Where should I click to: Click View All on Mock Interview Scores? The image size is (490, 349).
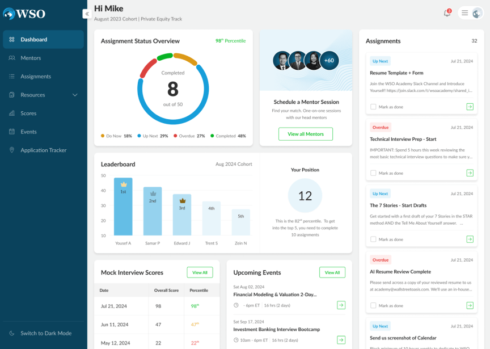[x=200, y=272]
